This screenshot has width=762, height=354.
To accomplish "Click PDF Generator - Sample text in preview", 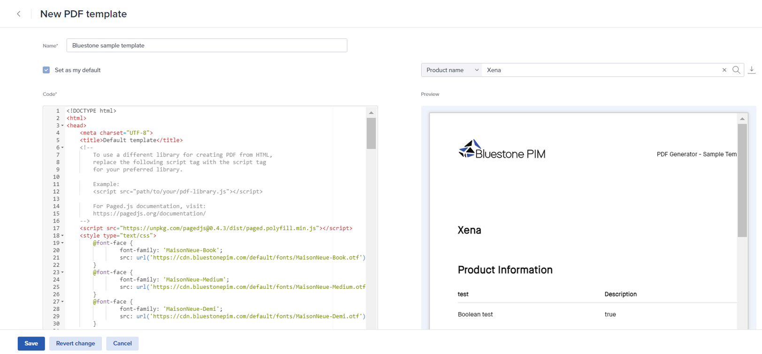I will (x=696, y=154).
